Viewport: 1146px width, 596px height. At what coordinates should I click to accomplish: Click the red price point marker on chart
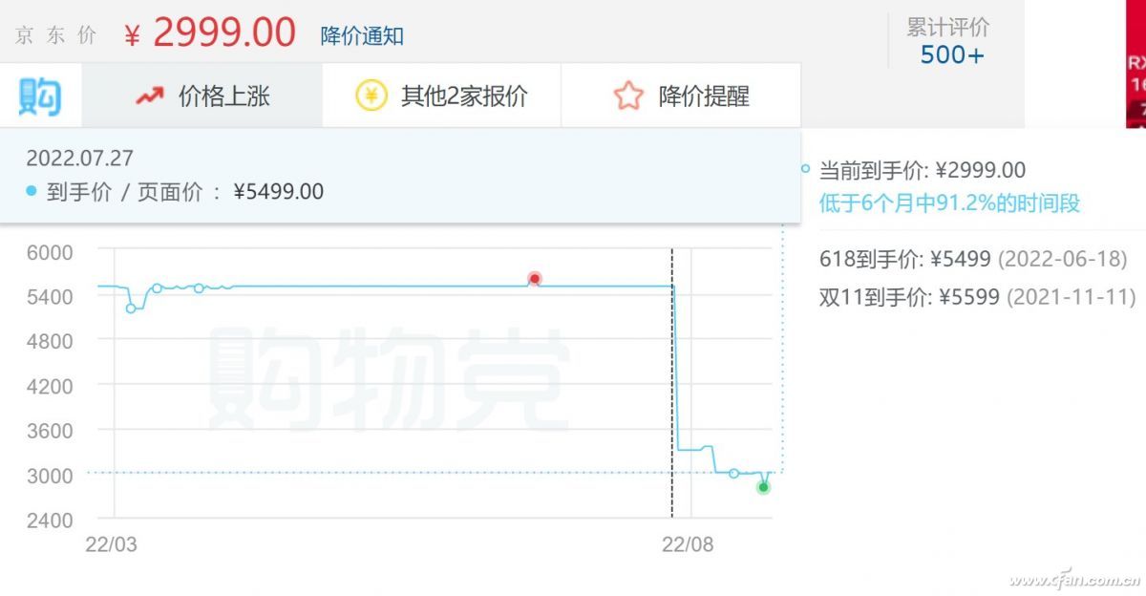tap(535, 279)
